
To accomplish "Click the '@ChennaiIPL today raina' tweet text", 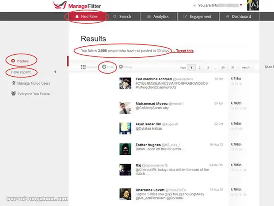I will tap(172, 172).
